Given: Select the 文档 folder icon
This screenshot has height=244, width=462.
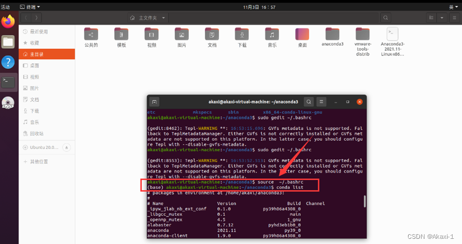Looking at the screenshot, I should (x=212, y=37).
